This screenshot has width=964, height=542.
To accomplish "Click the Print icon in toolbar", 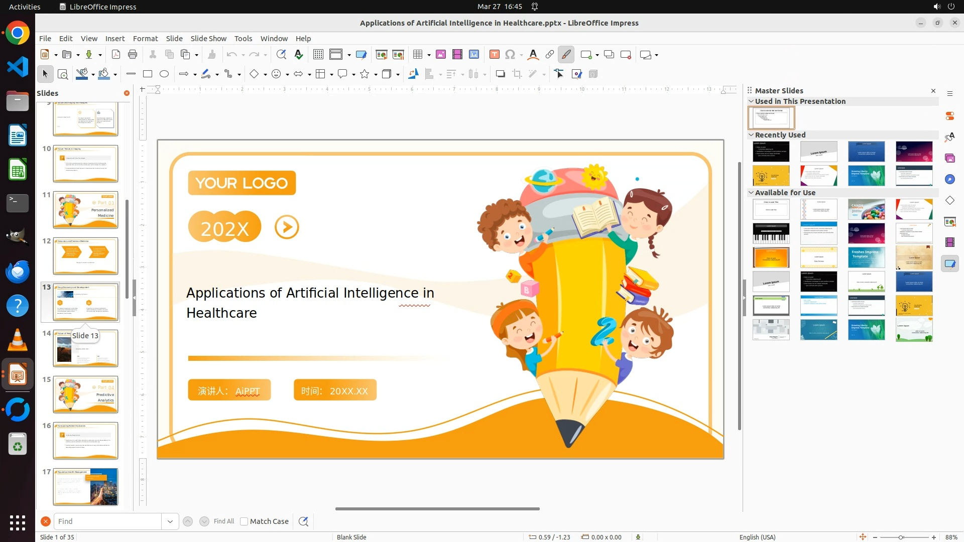I will [133, 55].
